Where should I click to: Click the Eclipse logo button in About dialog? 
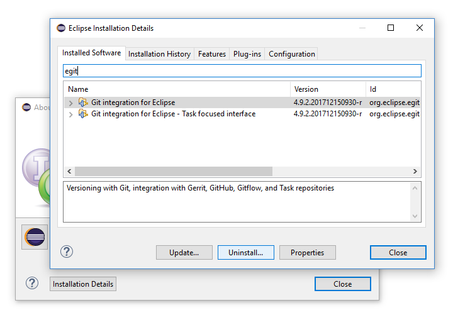click(x=35, y=237)
